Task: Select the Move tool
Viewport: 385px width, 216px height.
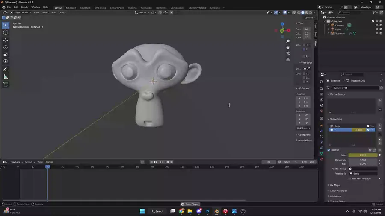Action: click(6, 40)
